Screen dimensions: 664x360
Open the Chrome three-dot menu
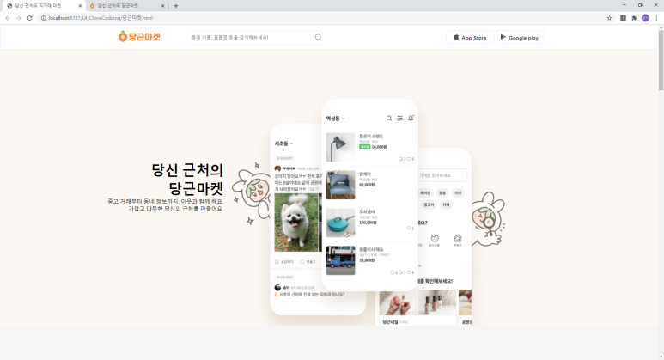click(656, 18)
